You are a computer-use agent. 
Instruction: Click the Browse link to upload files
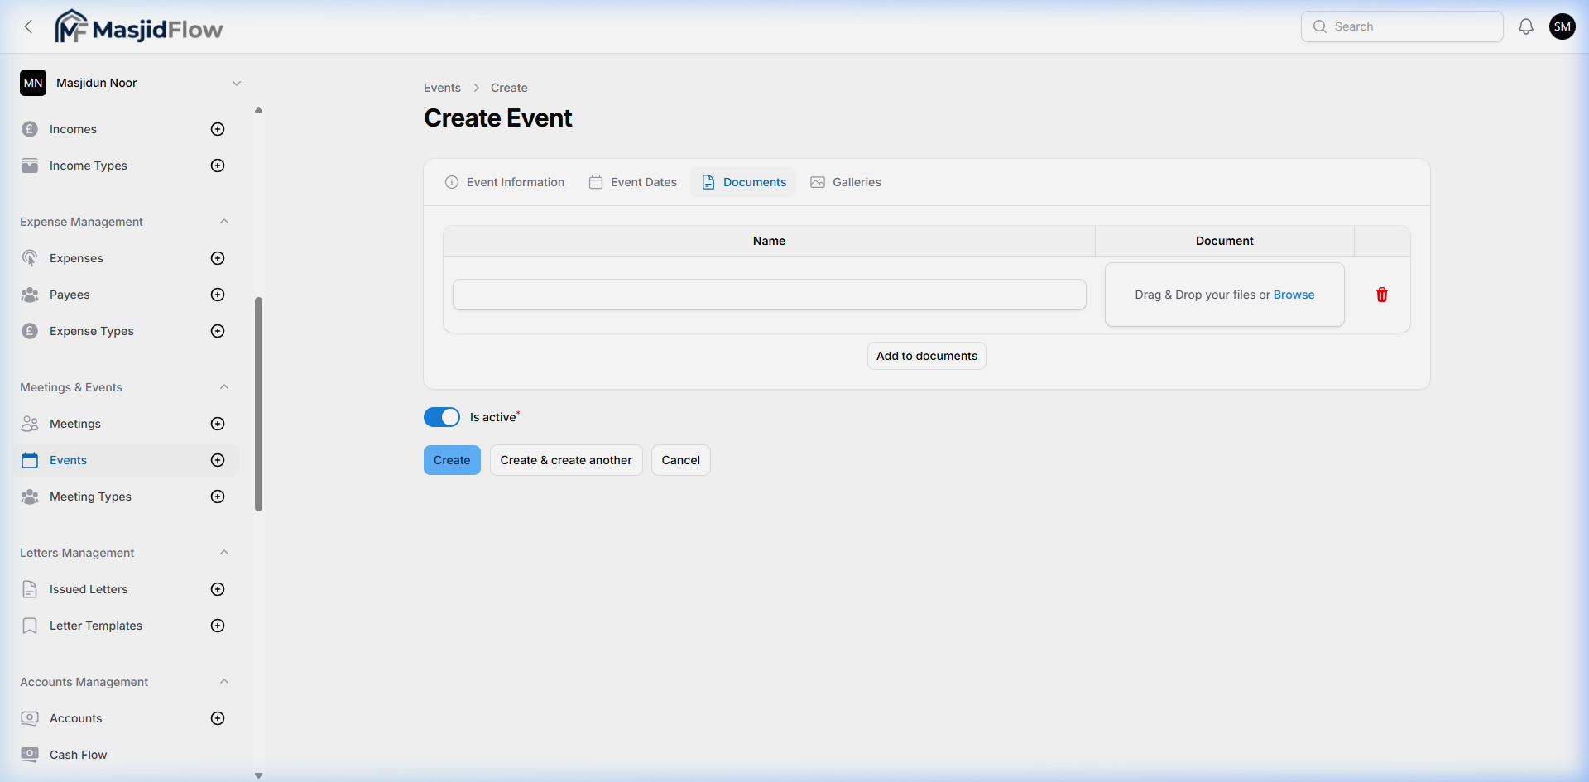(1294, 295)
